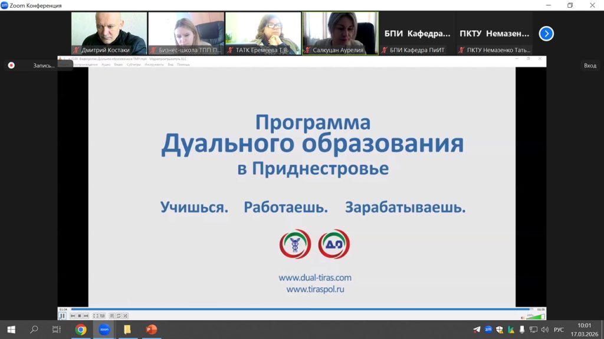Screen dimensions: 604x339
Task: Select Дмитрий Костаки's video thumbnail
Action: (109, 34)
